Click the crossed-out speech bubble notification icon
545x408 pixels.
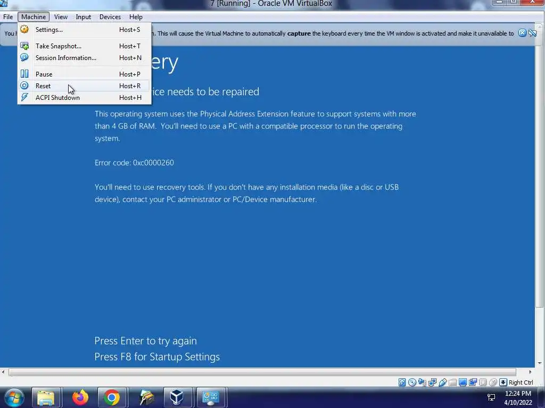tap(532, 33)
